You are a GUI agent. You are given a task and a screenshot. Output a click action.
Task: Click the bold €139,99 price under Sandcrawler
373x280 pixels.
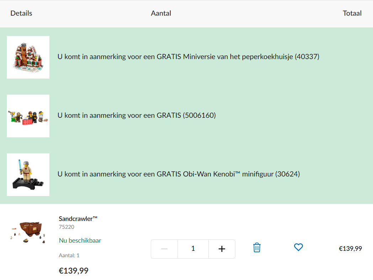pyautogui.click(x=74, y=271)
